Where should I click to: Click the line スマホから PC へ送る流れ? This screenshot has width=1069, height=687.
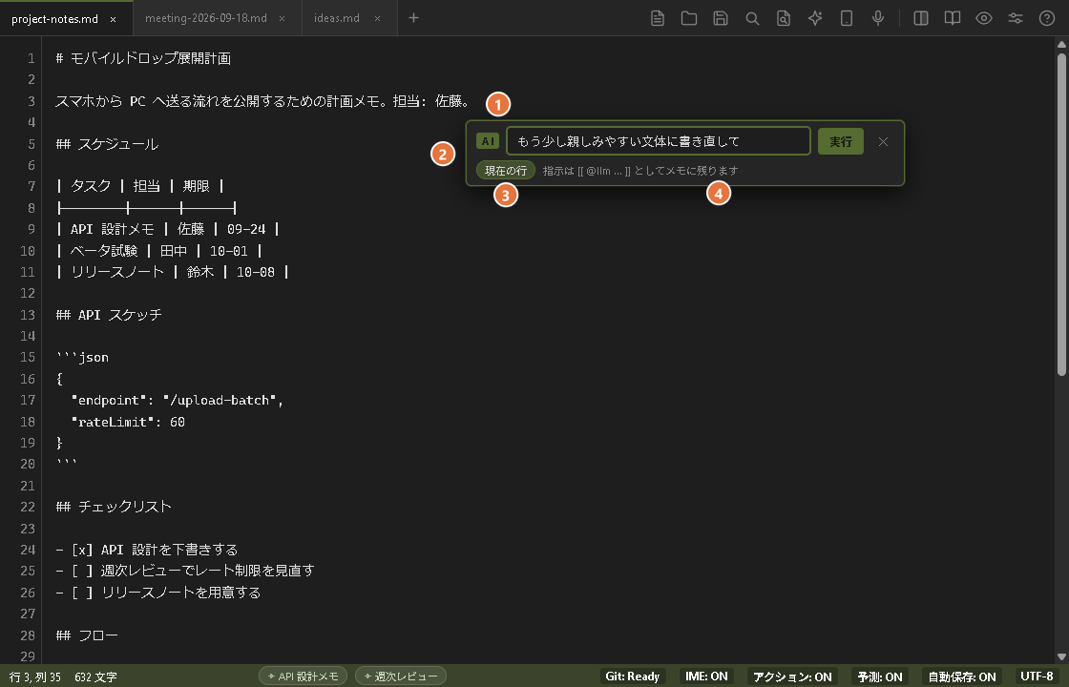click(262, 101)
